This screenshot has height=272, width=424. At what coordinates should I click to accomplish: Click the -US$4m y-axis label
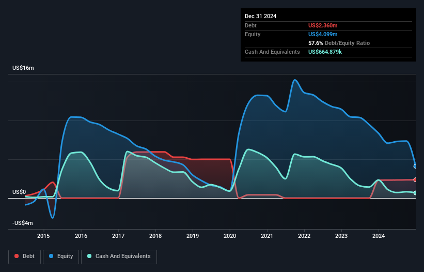click(x=22, y=223)
